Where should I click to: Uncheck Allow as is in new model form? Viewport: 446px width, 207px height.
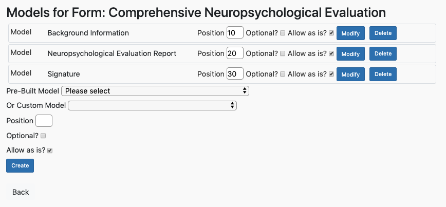click(50, 150)
